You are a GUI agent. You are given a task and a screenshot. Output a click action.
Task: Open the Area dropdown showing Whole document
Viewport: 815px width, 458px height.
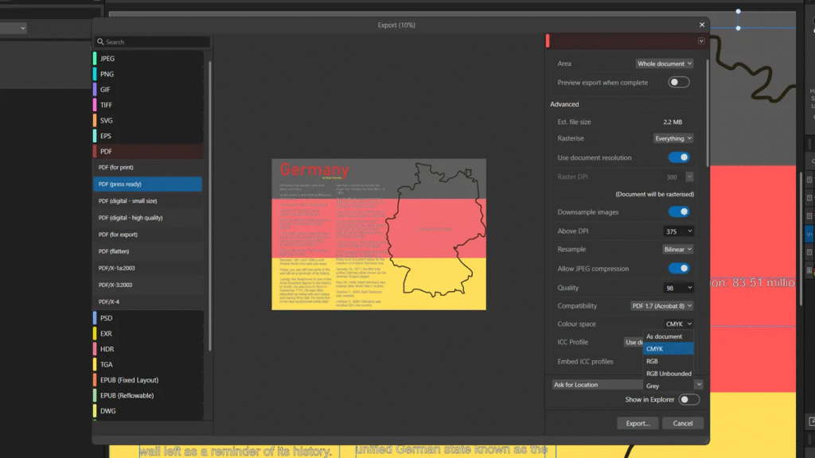[665, 64]
